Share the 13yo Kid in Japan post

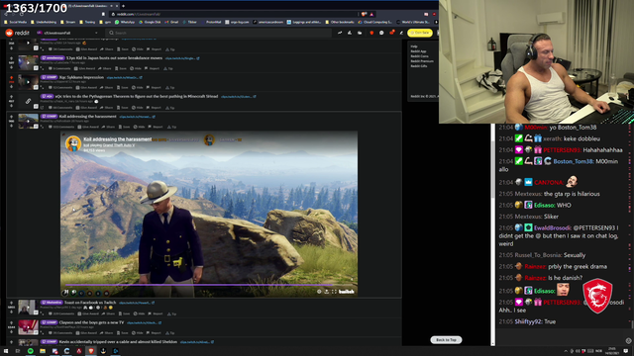click(x=105, y=68)
